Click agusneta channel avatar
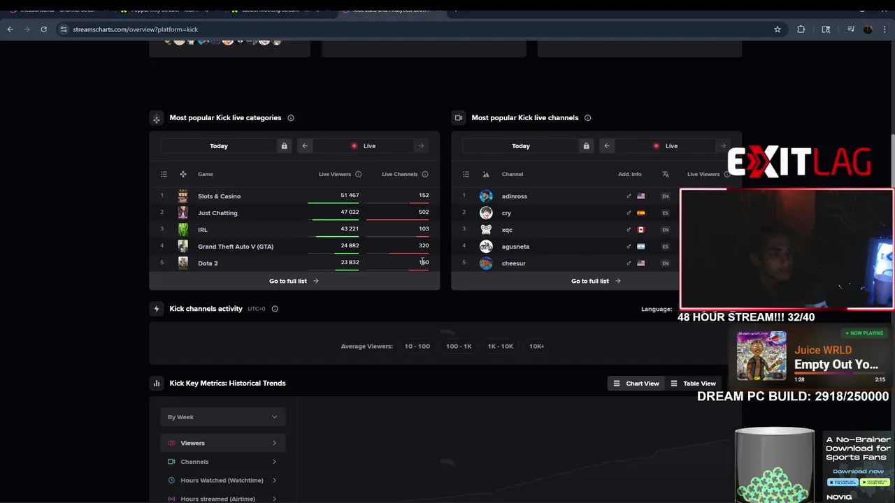The width and height of the screenshot is (895, 503). click(486, 247)
